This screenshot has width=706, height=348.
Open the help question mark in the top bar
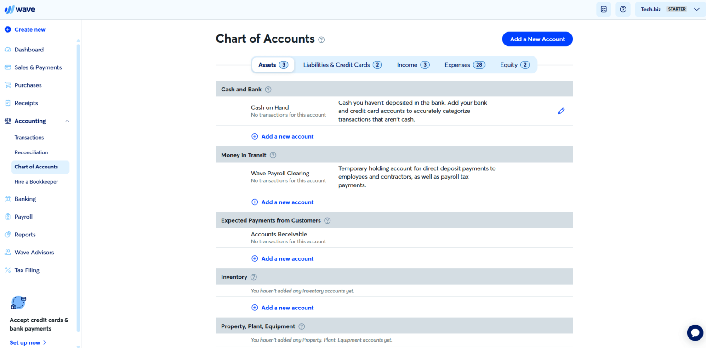point(623,9)
